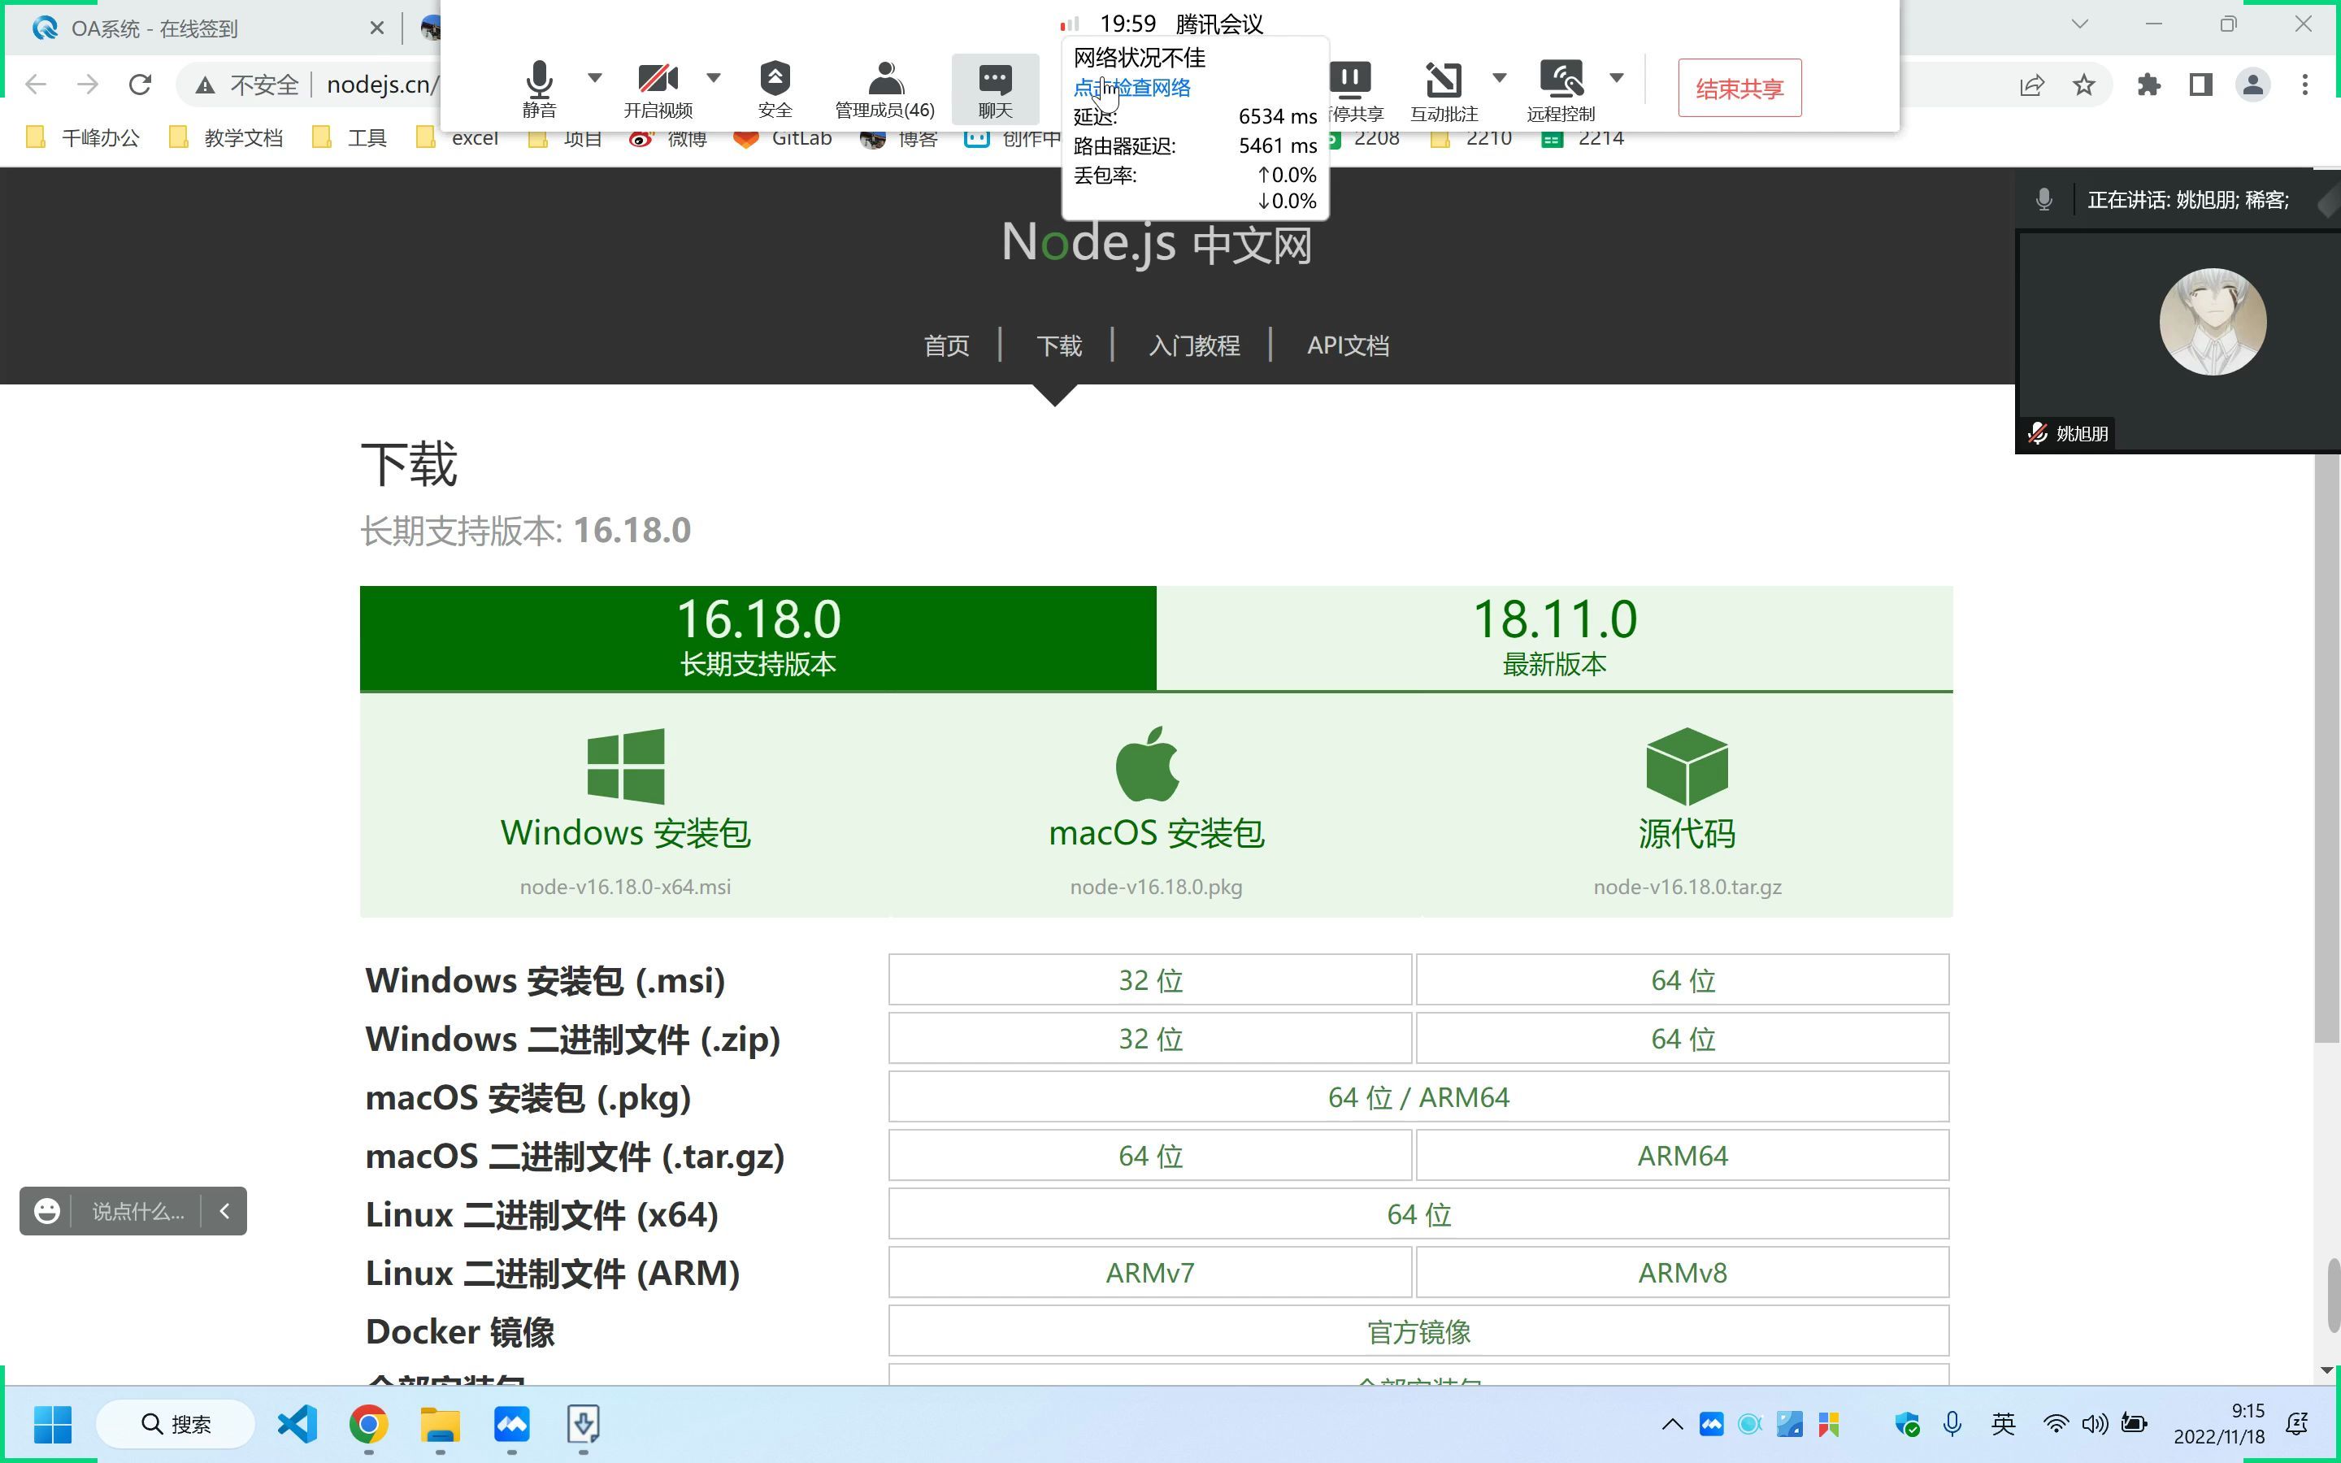The height and width of the screenshot is (1463, 2341).
Task: Download 源代码 via cube icon
Action: point(1686,766)
